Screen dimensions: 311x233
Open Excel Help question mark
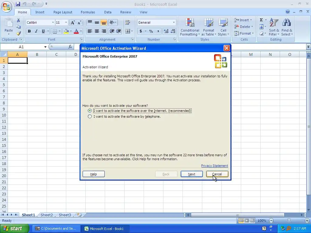[x=288, y=12]
